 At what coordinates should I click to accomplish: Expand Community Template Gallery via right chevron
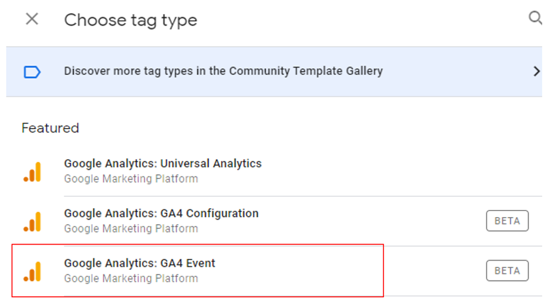tap(536, 72)
